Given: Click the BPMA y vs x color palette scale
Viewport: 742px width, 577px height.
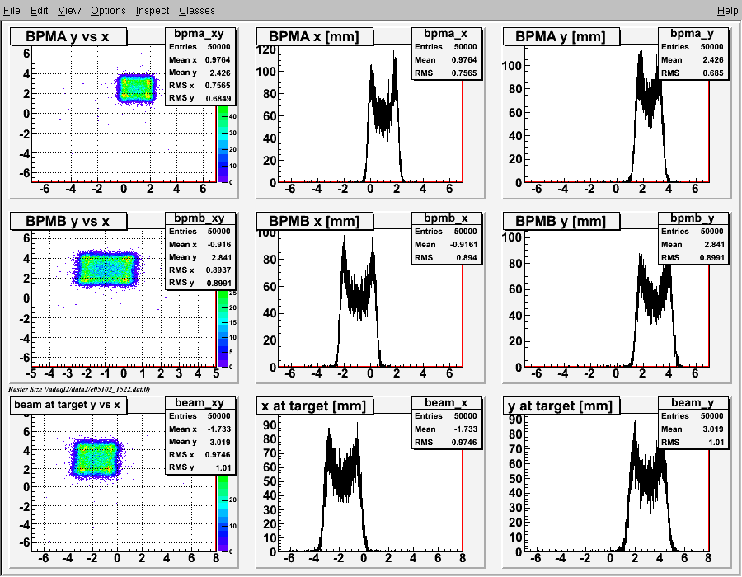Looking at the screenshot, I should coord(223,144).
